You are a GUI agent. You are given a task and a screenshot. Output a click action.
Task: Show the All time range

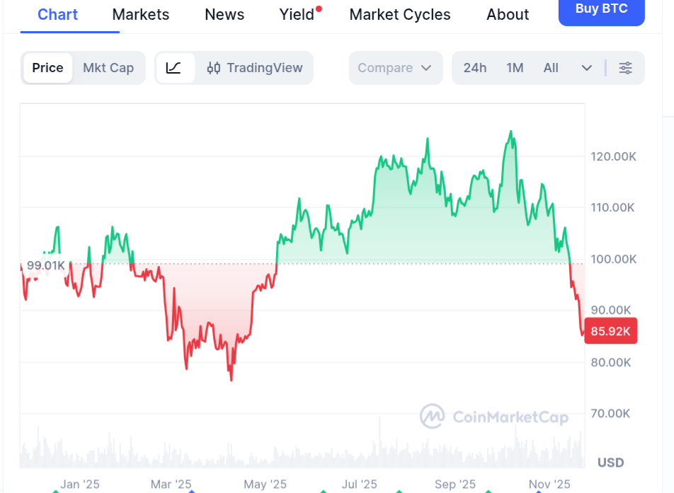(x=551, y=68)
